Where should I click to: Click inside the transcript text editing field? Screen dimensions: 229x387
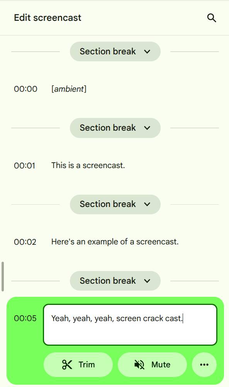(x=130, y=324)
